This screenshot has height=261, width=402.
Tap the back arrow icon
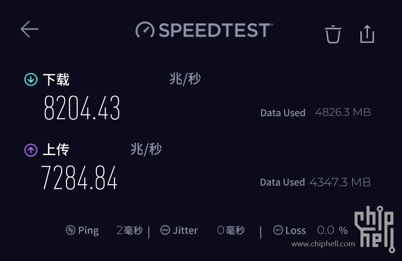click(x=29, y=29)
